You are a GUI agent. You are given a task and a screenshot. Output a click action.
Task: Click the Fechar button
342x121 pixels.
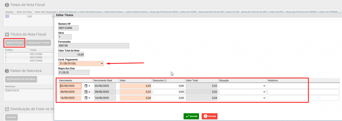pyautogui.click(x=210, y=116)
